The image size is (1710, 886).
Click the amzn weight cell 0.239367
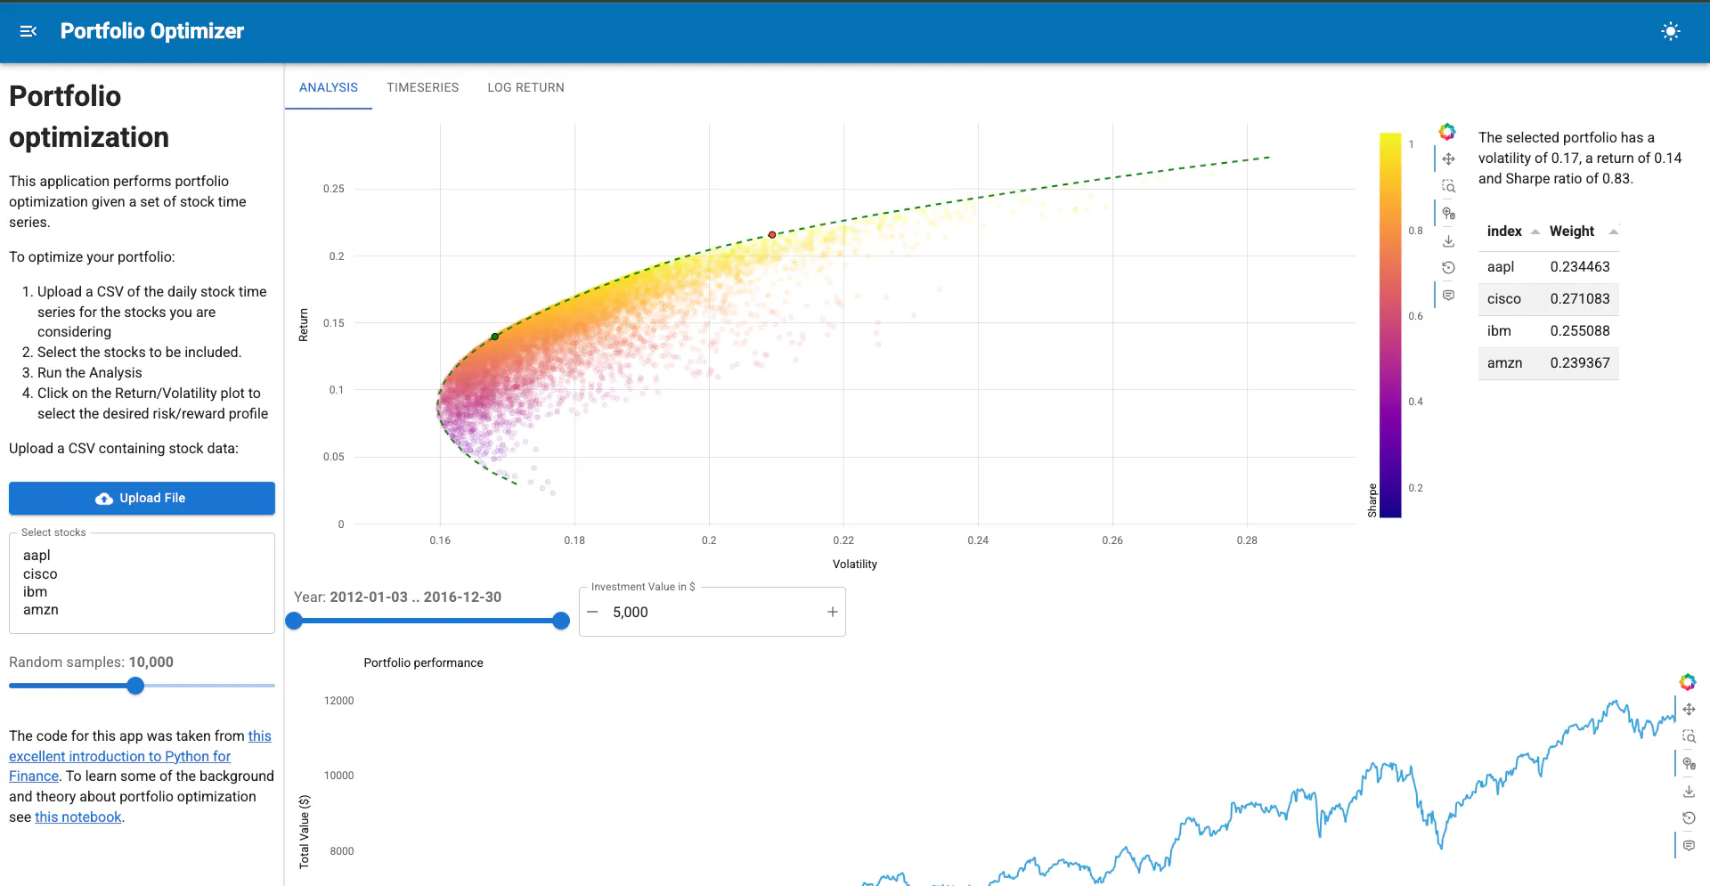1580,363
